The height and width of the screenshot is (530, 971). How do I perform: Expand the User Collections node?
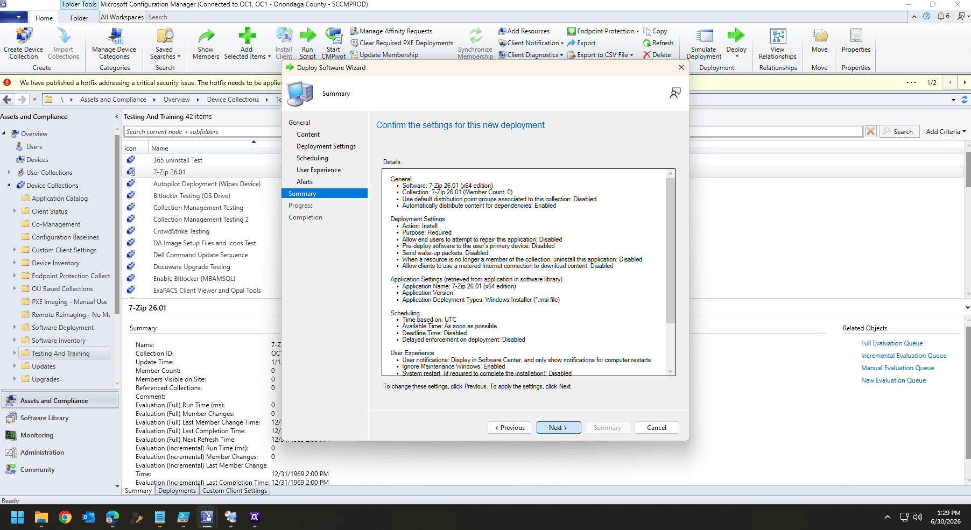9,172
